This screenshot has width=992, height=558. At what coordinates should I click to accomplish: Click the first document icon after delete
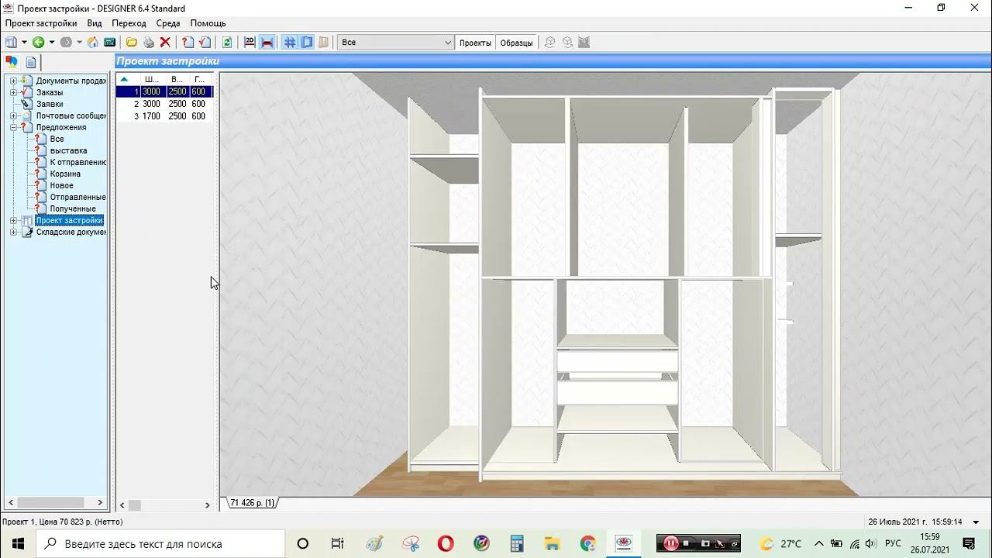pyautogui.click(x=188, y=43)
